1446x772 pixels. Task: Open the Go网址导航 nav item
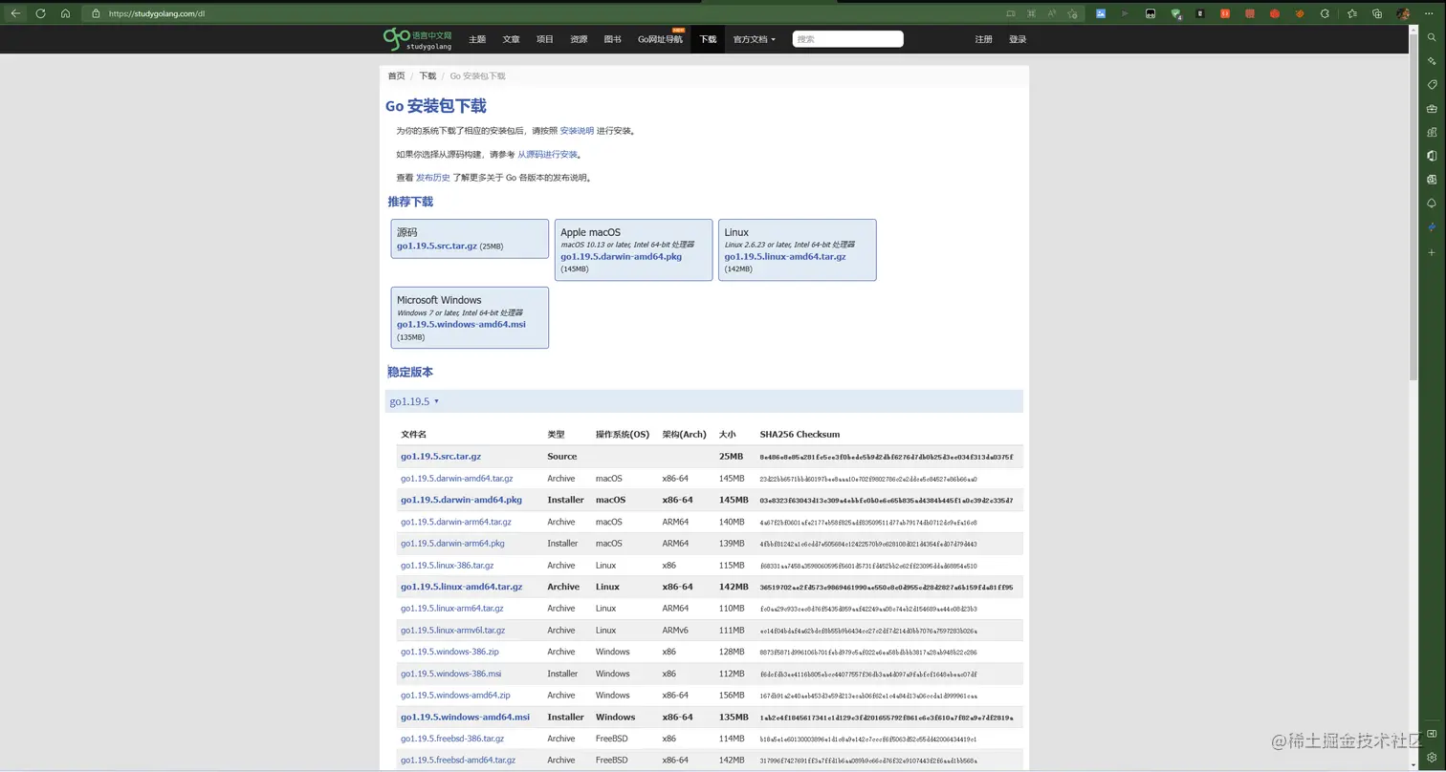coord(661,39)
